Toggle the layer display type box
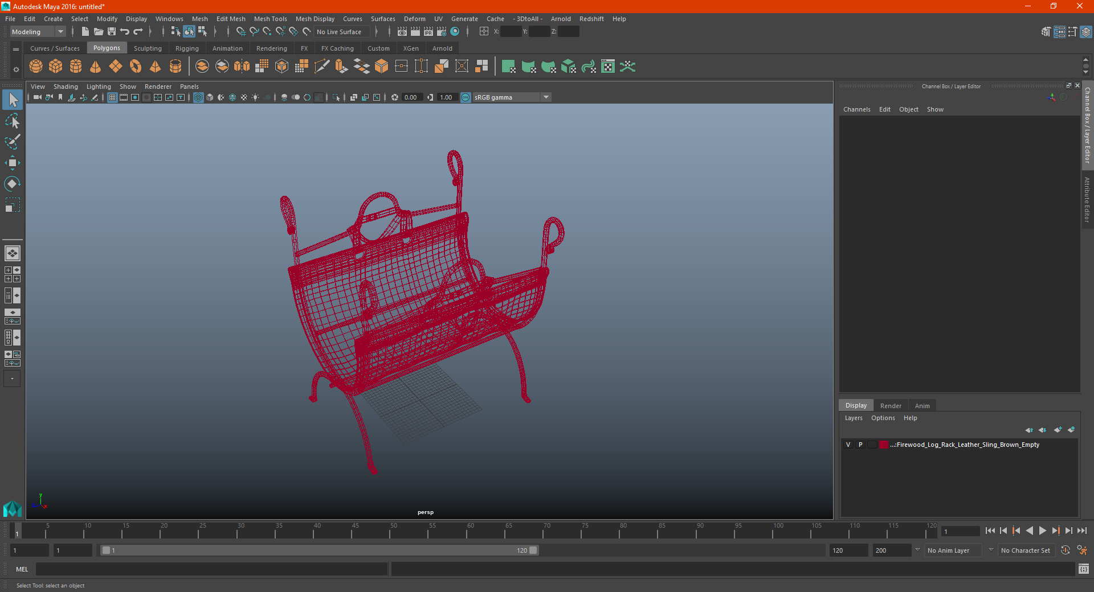This screenshot has height=592, width=1094. [872, 445]
